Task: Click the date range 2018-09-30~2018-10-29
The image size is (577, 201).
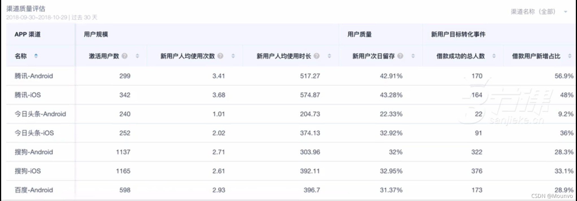Action: [37, 17]
